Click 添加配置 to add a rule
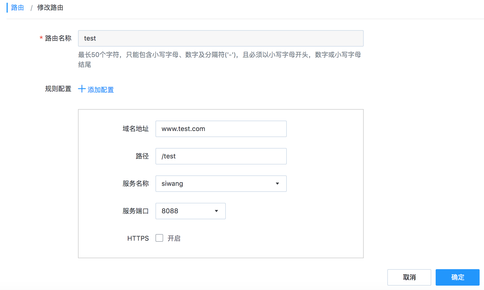 tap(100, 89)
